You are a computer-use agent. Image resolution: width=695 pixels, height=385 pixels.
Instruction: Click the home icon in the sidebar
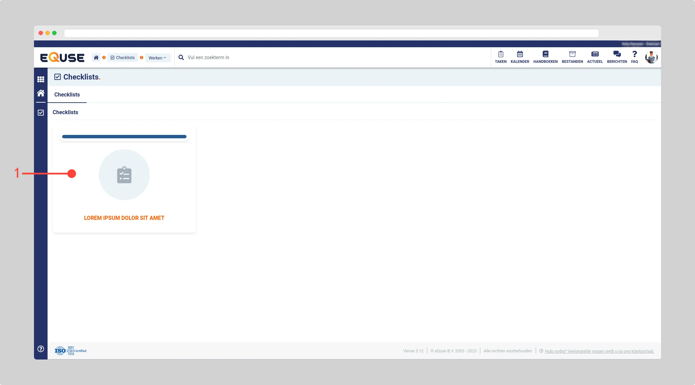coord(41,93)
